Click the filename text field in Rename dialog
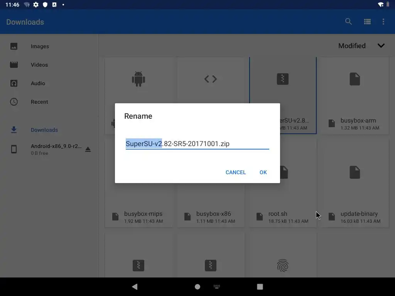This screenshot has width=395, height=296. point(197,144)
